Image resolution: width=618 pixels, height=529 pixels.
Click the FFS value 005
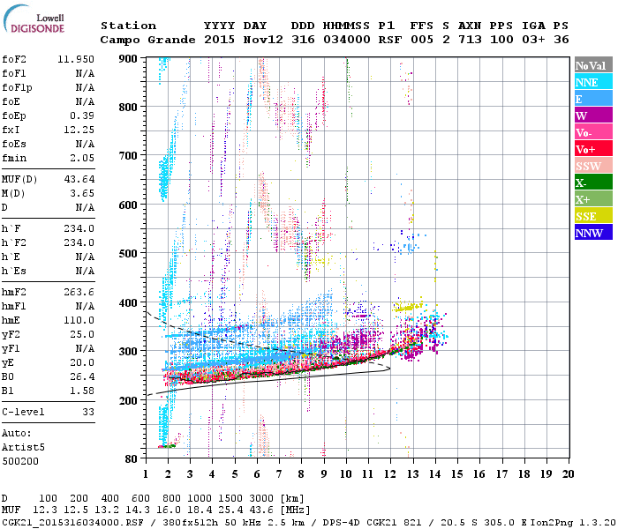coord(422,40)
